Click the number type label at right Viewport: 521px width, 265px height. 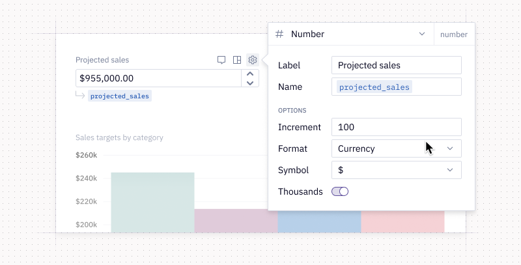pos(454,35)
